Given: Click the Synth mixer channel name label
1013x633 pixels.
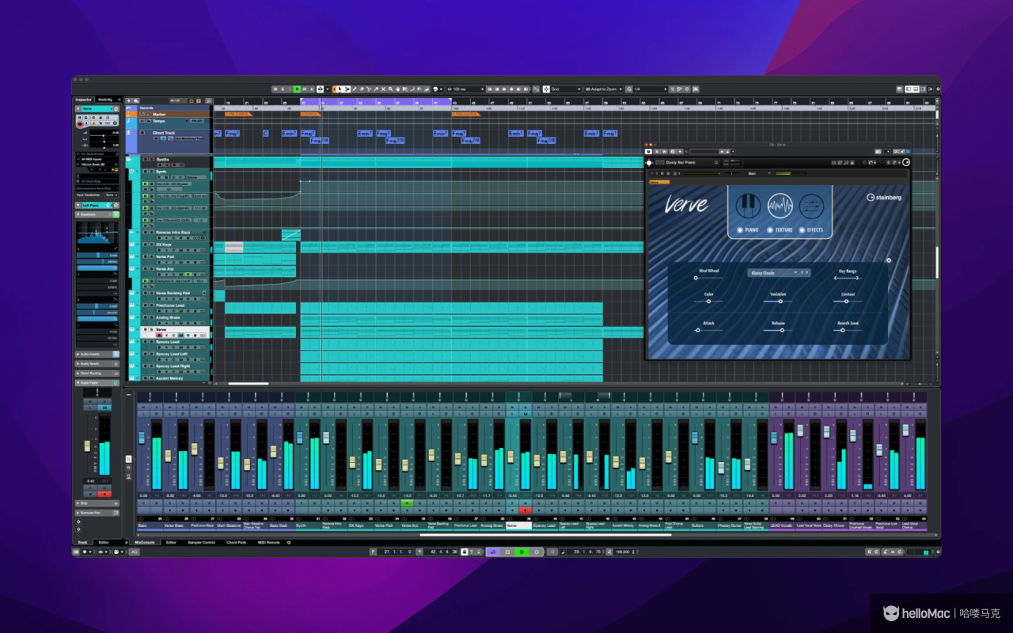Looking at the screenshot, I should click(308, 525).
